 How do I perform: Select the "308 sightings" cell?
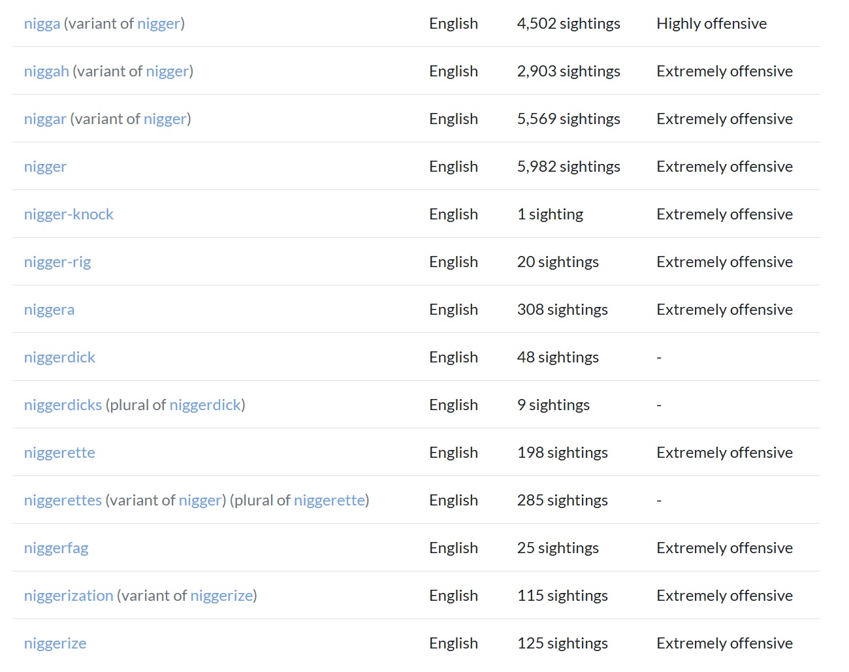pyautogui.click(x=562, y=310)
